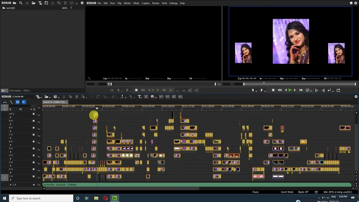Screen dimensions: 359x202
Task: Switch to the Effect tab
Action: (x=27, y=91)
